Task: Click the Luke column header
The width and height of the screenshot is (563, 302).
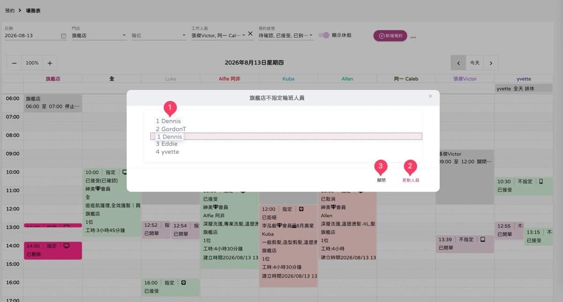Action: coord(171,79)
